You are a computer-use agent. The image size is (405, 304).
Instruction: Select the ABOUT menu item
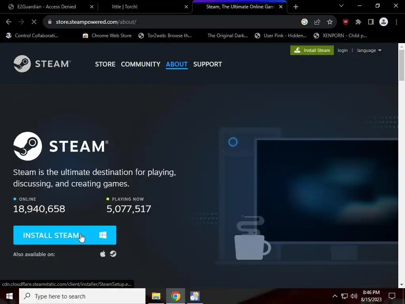[x=177, y=64]
